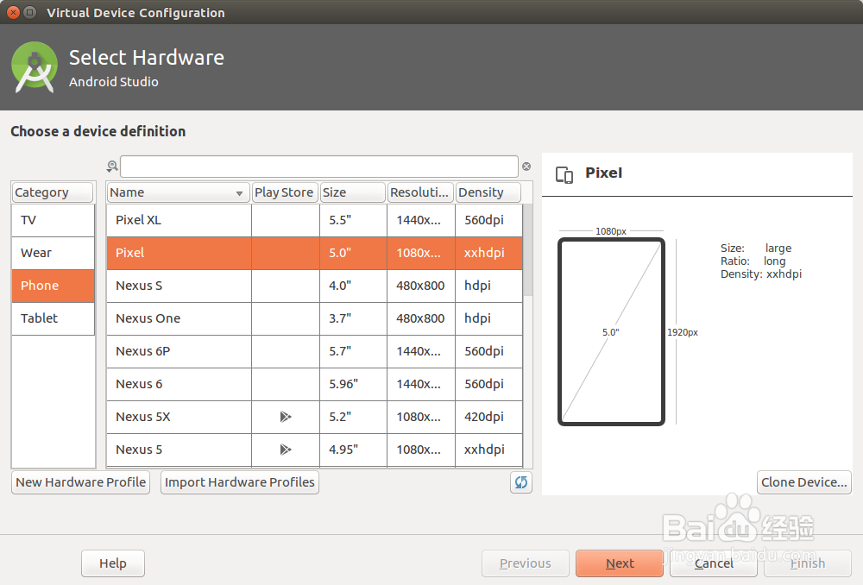
Task: Select the Tablet category
Action: tap(54, 318)
